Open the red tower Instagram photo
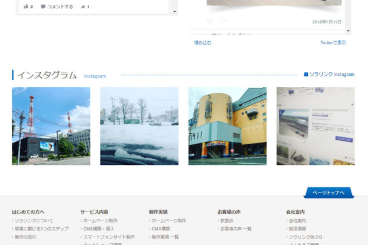Screen dimensions: 368x245 pos(51,126)
